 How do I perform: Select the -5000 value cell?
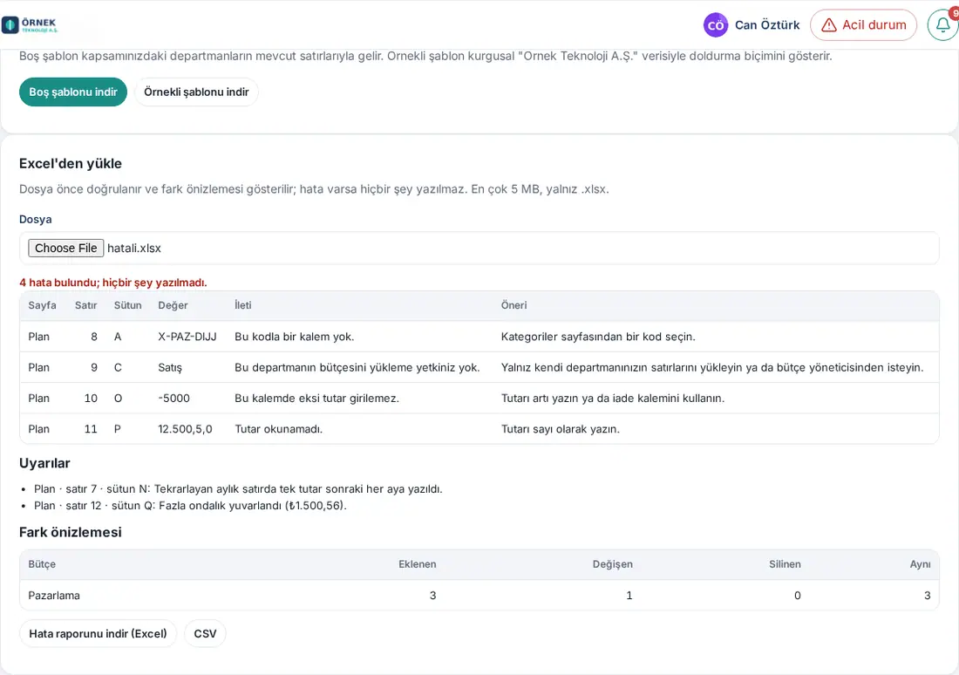tap(173, 399)
